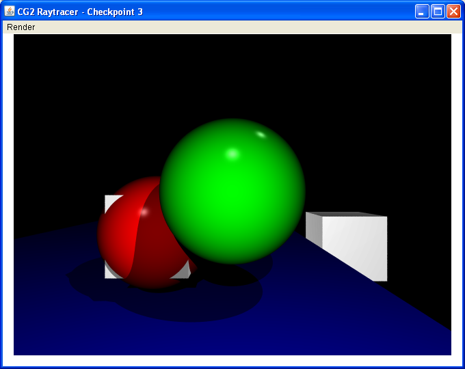Image resolution: width=465 pixels, height=369 pixels.
Task: Select the large highlight on the green sphere
Action: [232, 153]
